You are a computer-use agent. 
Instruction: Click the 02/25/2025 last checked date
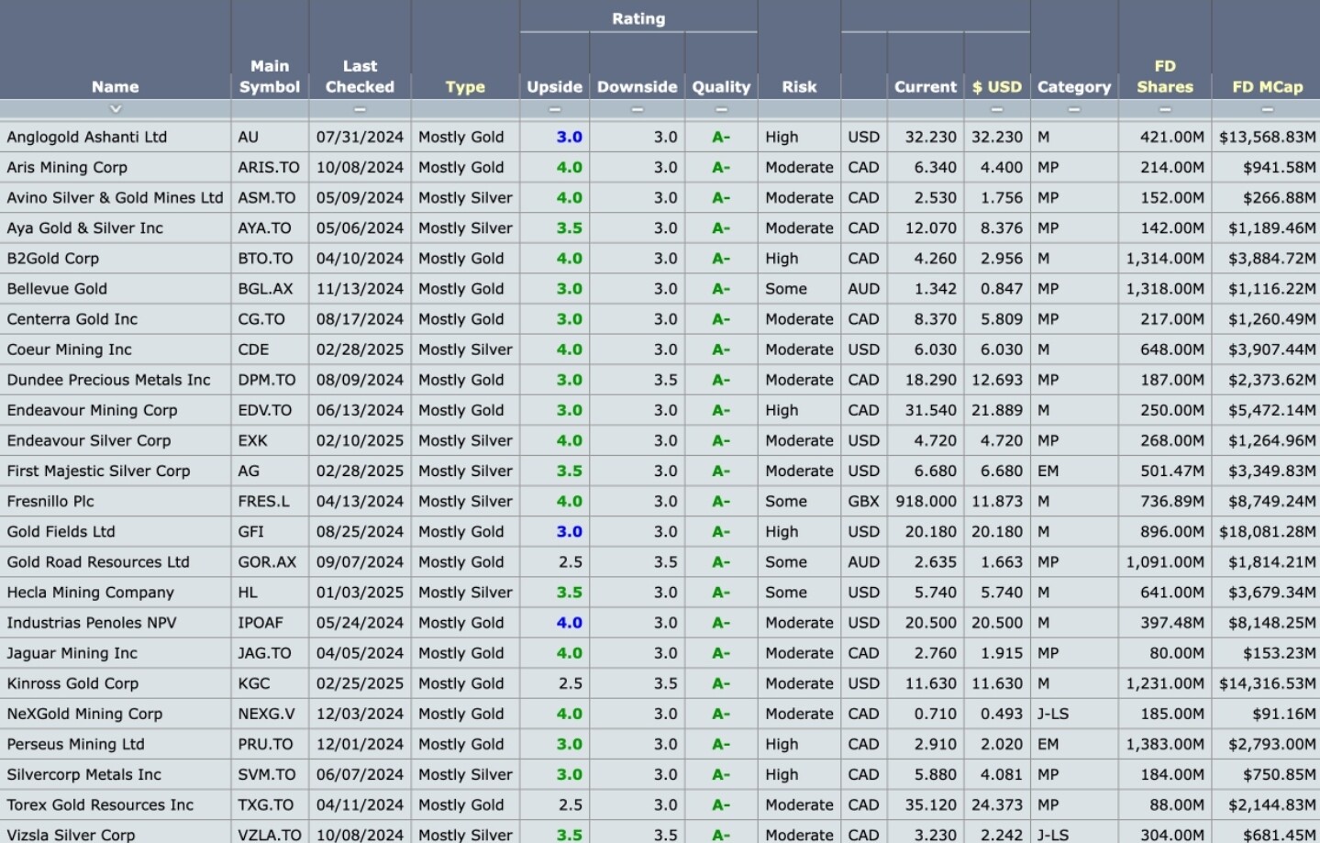[360, 683]
